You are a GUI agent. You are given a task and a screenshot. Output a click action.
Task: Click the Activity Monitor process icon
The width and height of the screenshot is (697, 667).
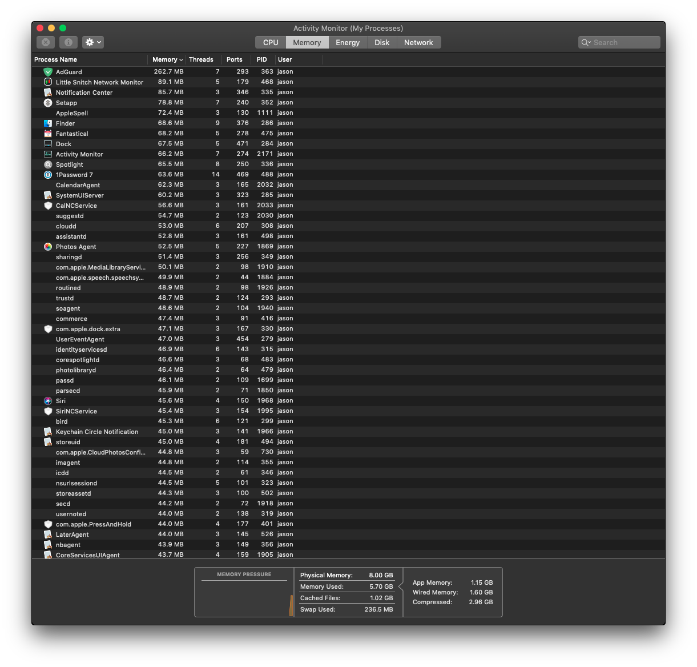point(48,154)
